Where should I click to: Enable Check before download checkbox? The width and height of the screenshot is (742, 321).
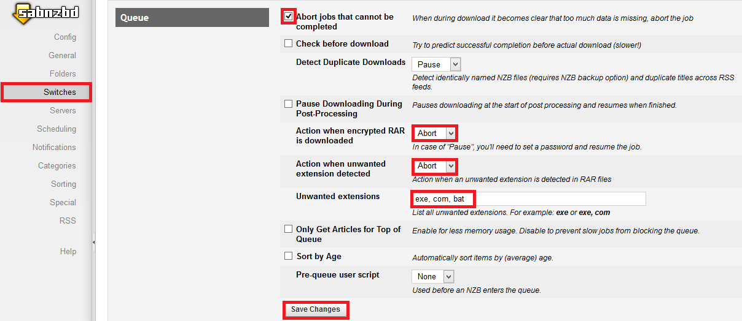[x=289, y=44]
